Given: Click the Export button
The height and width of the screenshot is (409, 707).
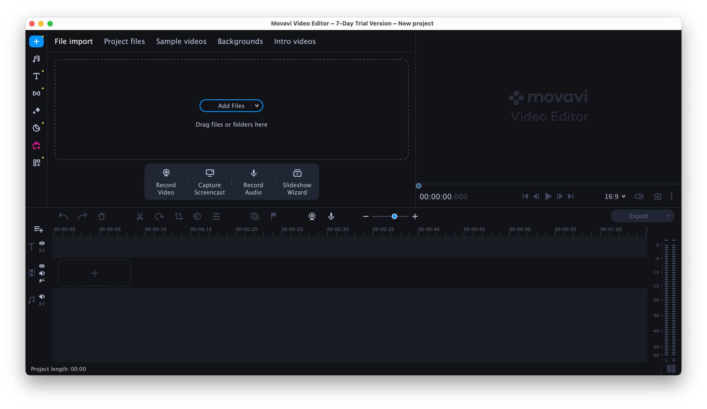Looking at the screenshot, I should [638, 216].
